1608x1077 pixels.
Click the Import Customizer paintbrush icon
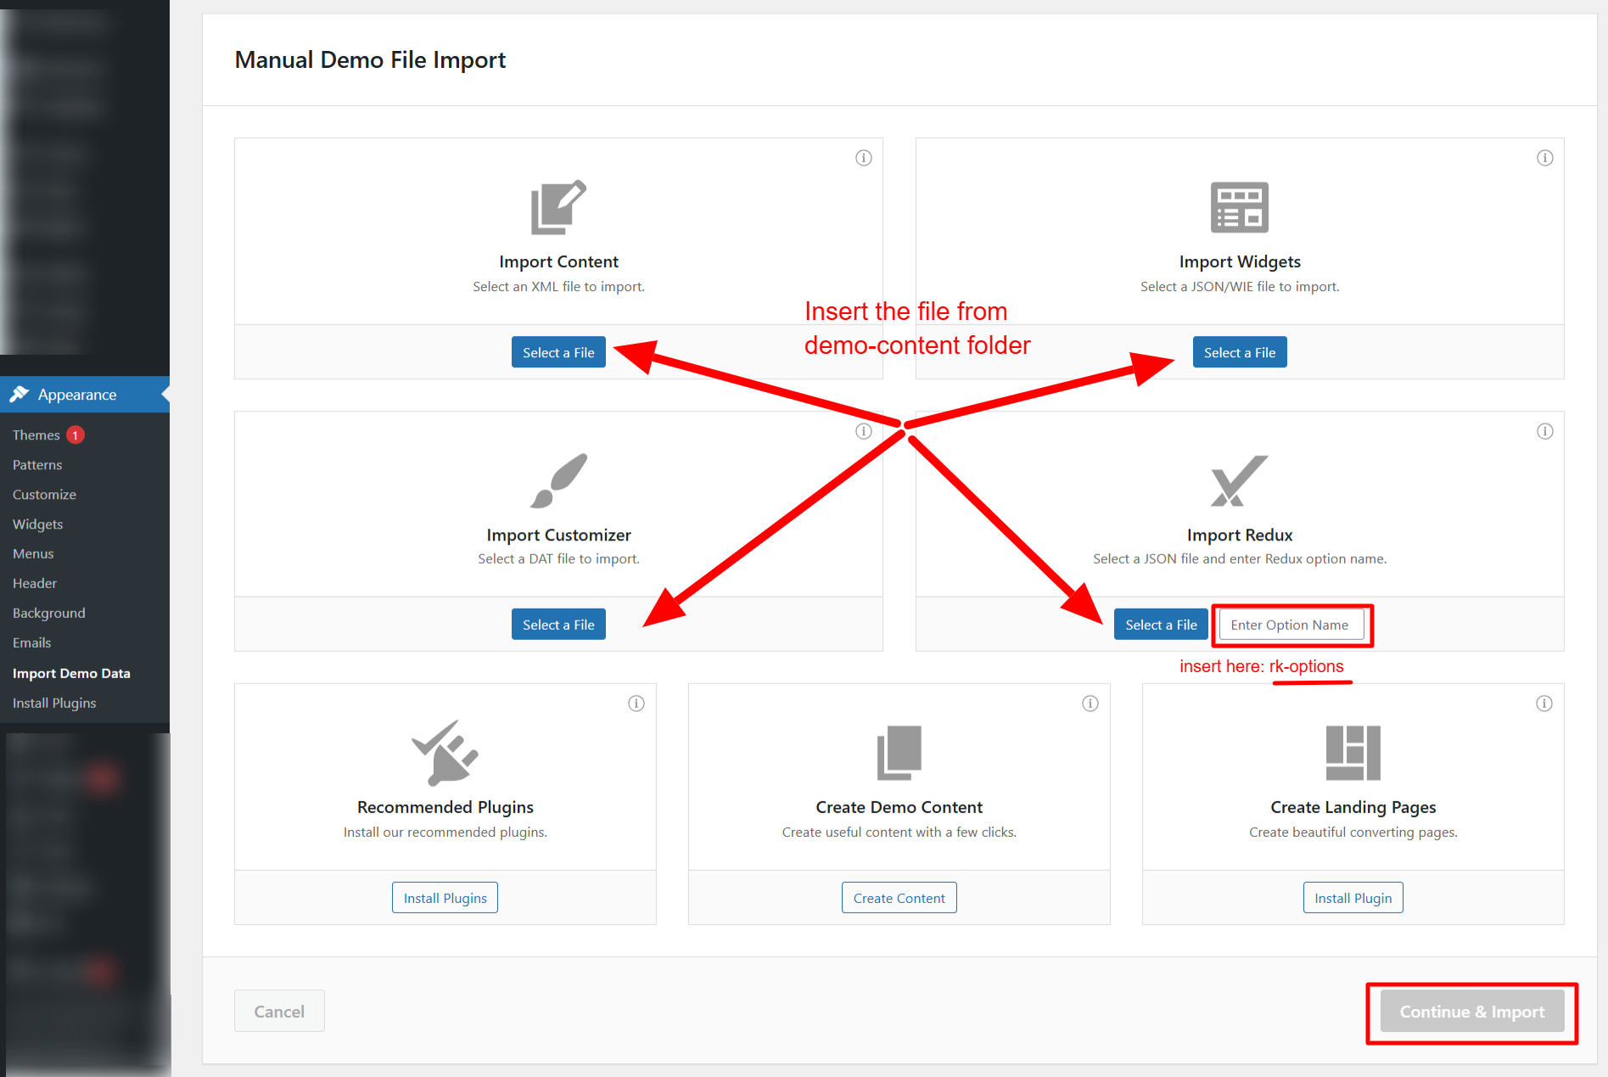[558, 481]
